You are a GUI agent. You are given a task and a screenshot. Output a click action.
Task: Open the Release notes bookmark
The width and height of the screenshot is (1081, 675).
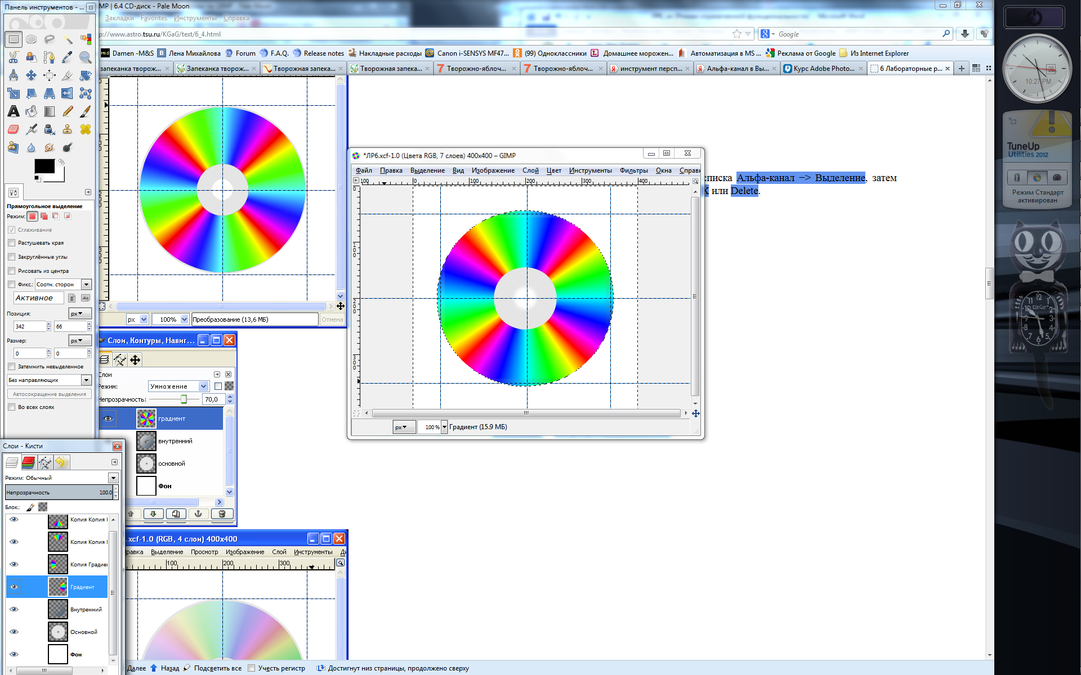tap(319, 53)
